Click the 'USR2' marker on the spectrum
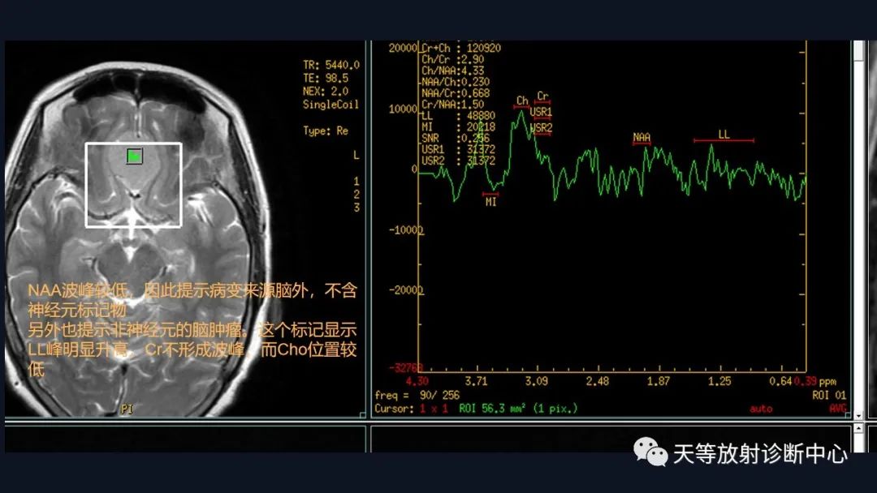877x493 pixels. 542,128
